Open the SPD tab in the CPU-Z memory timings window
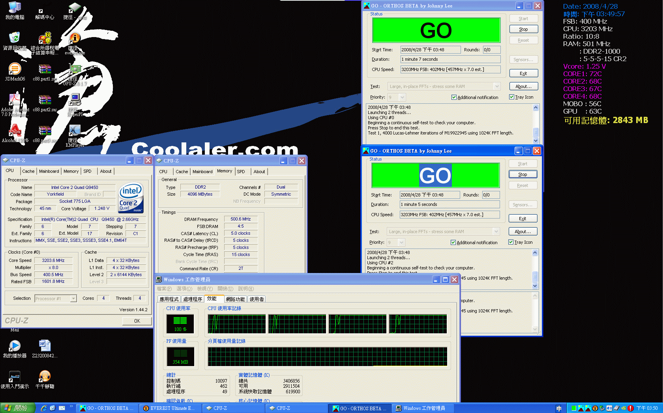The height and width of the screenshot is (413, 663). click(241, 172)
